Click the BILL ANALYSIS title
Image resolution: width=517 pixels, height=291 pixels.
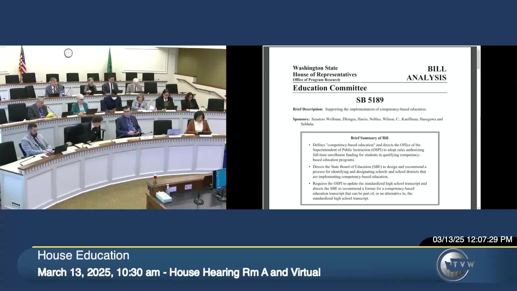pos(426,73)
